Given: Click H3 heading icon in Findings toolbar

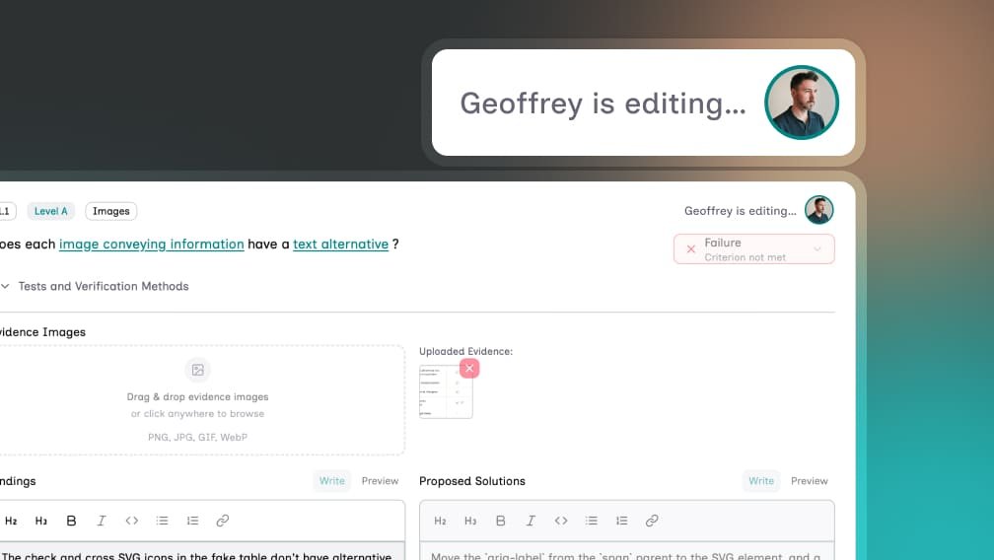Looking at the screenshot, I should pos(41,521).
